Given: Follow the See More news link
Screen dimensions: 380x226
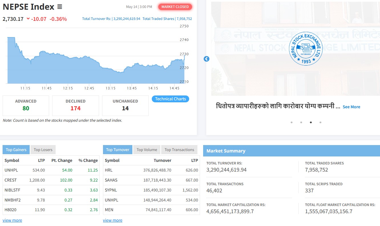Looking at the screenshot, I should 351,107.
